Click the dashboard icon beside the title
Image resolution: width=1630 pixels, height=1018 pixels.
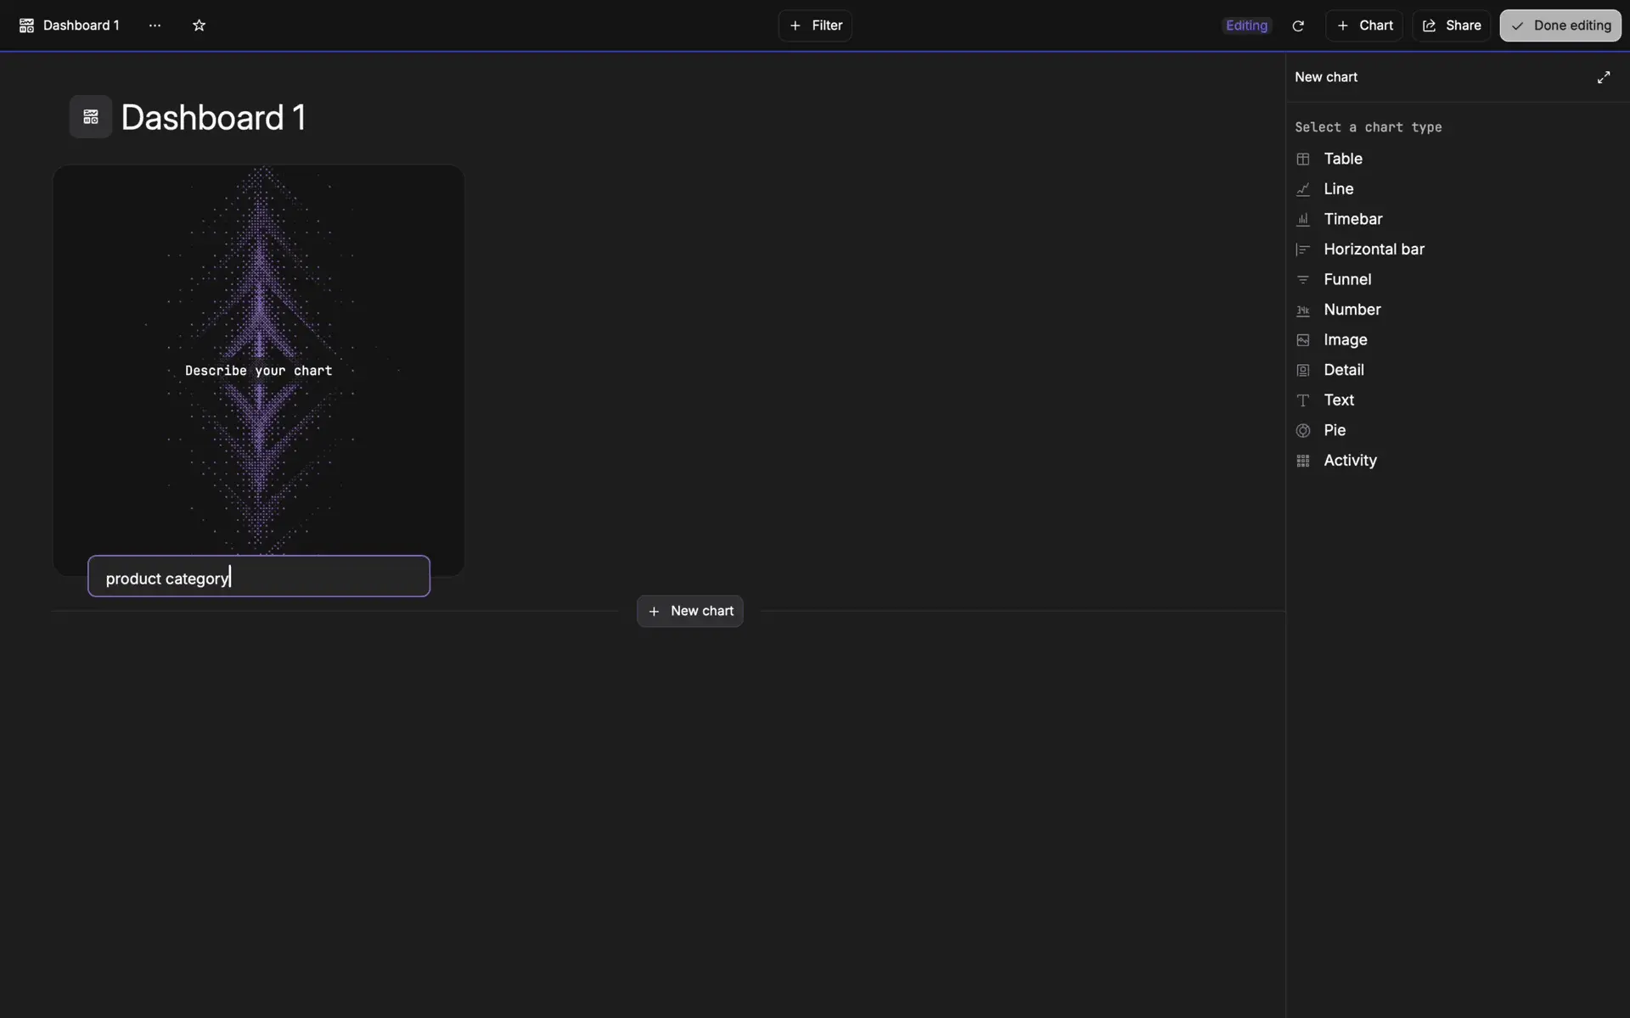coord(91,117)
